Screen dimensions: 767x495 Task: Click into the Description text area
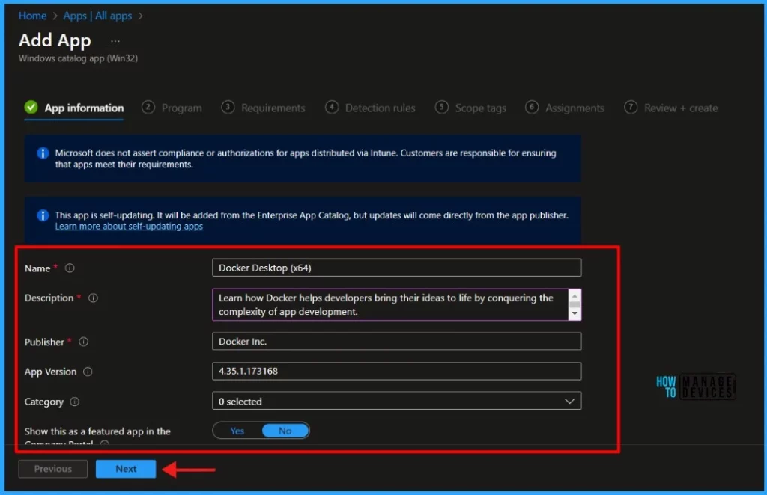click(390, 304)
